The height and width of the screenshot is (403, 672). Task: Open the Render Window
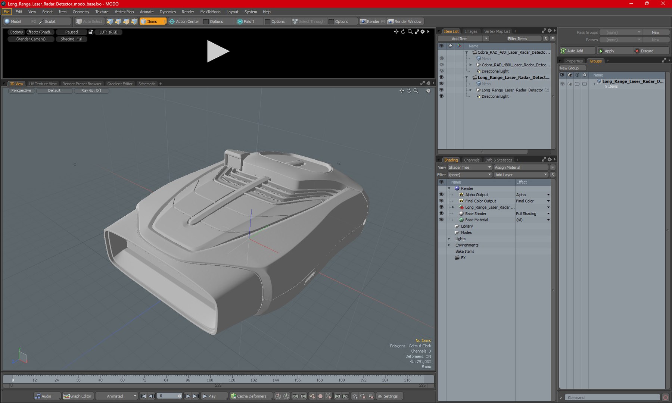point(405,22)
